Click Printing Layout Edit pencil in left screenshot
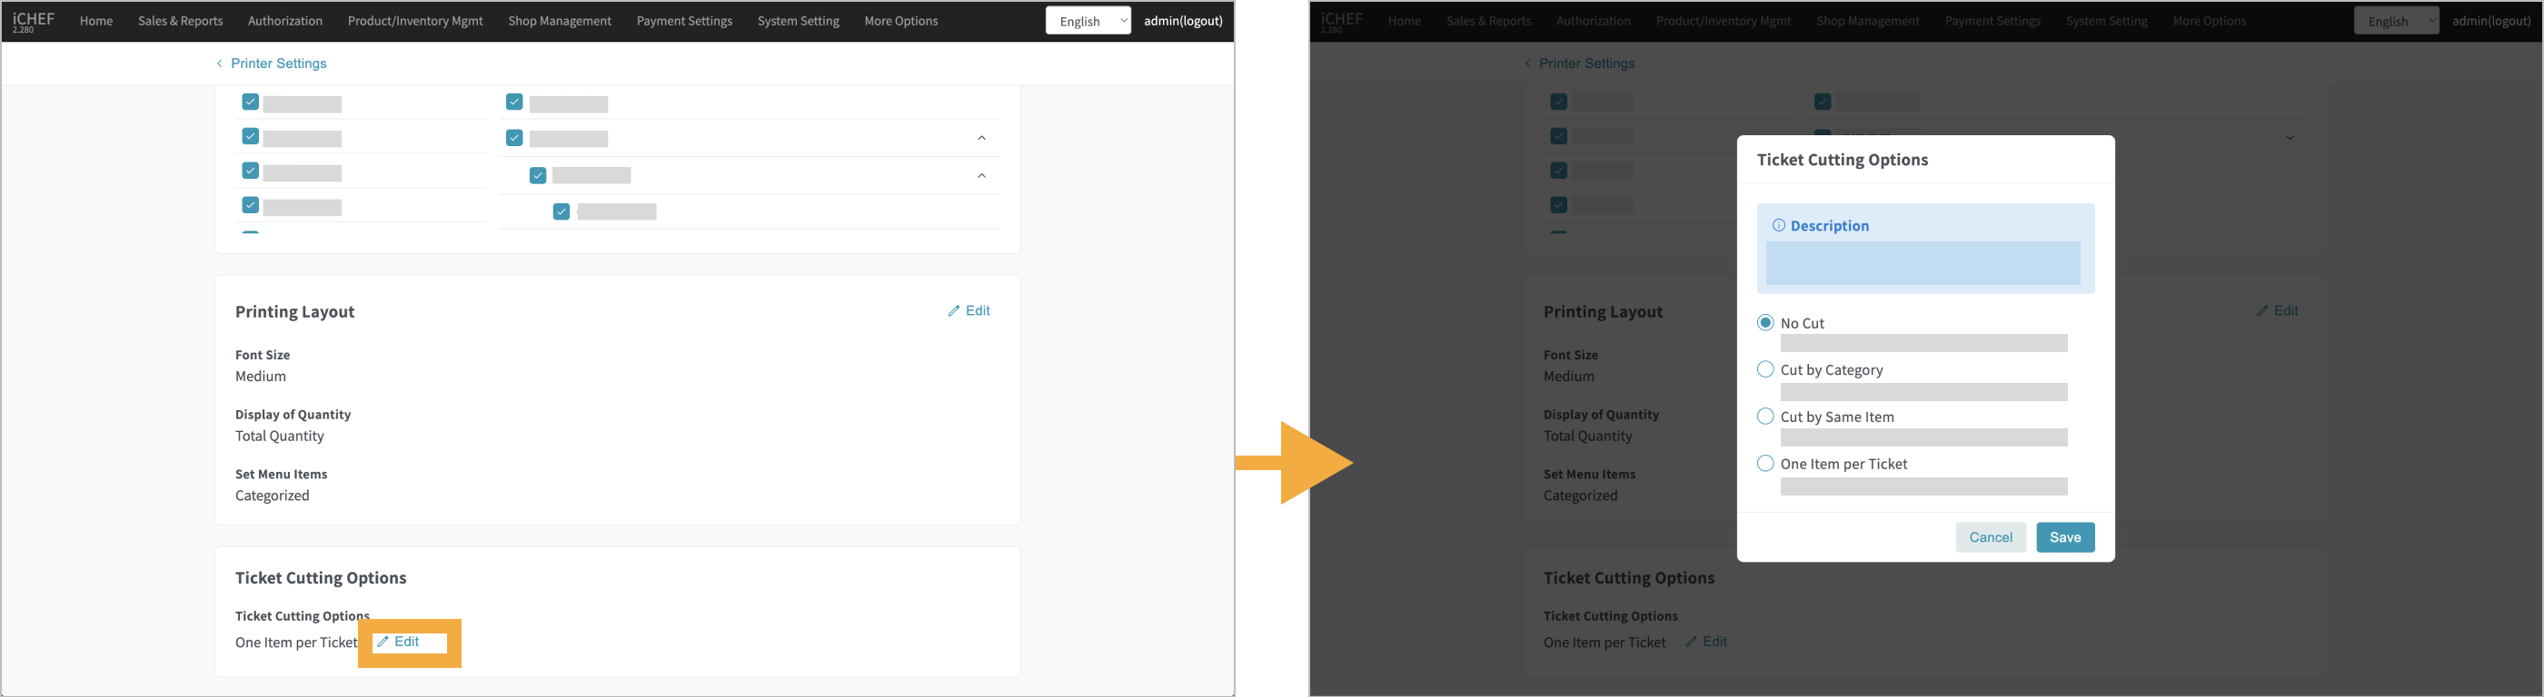 pos(954,311)
